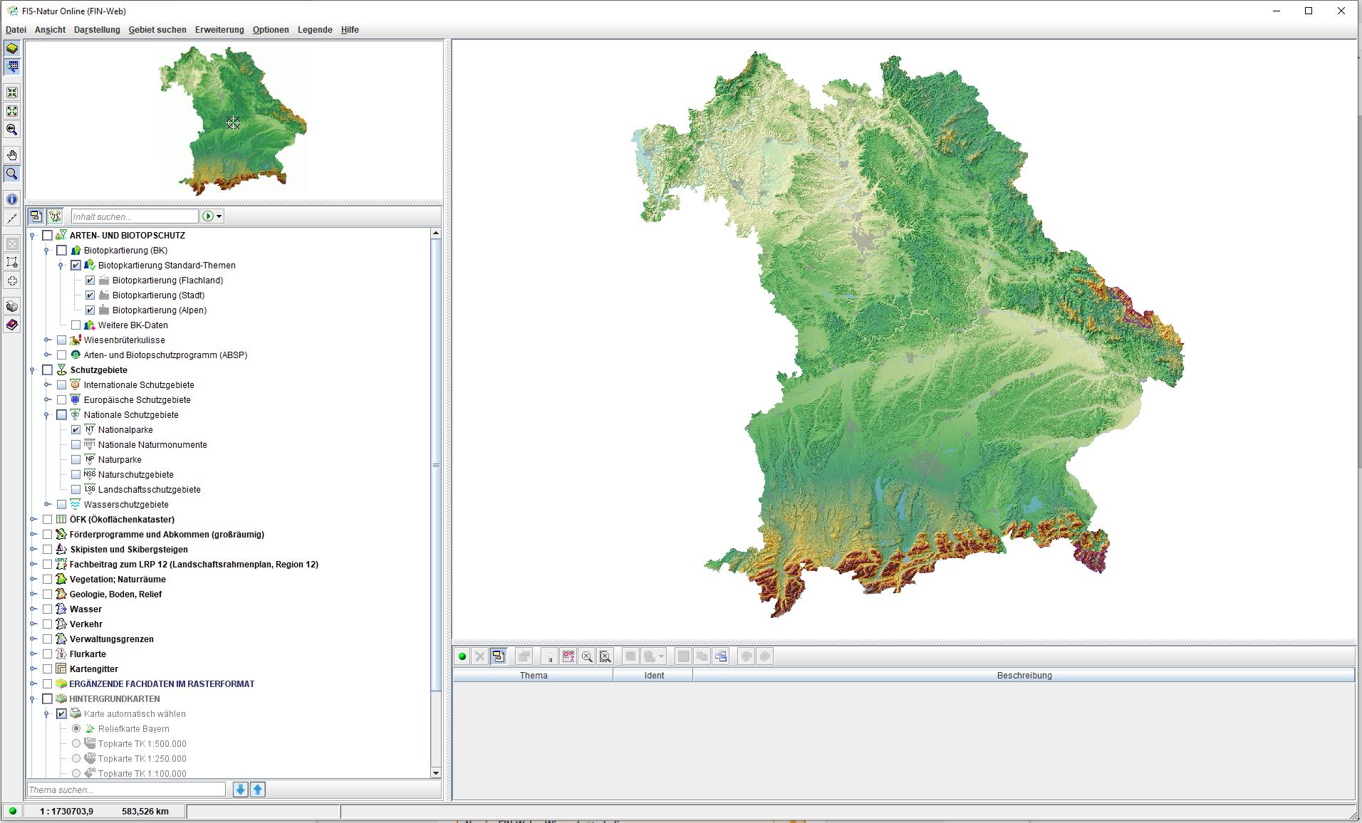Click the Thema column header
Image resolution: width=1362 pixels, height=823 pixels.
click(x=534, y=676)
